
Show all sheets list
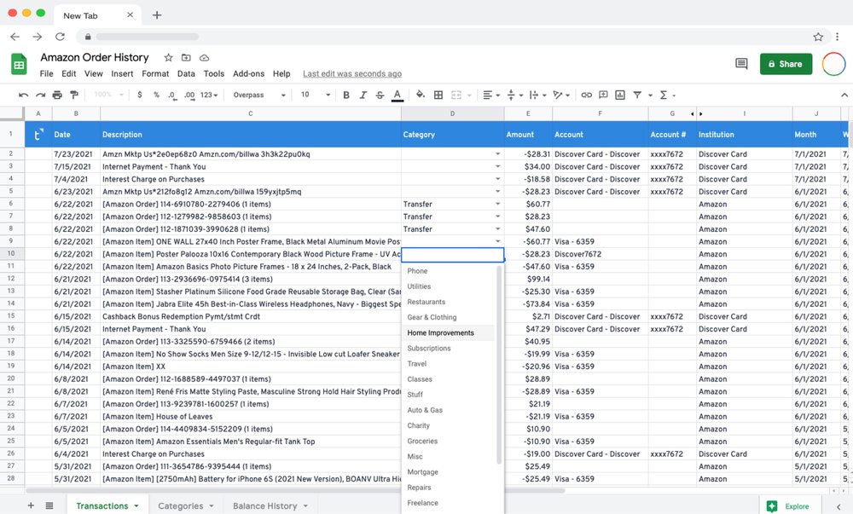pos(49,505)
